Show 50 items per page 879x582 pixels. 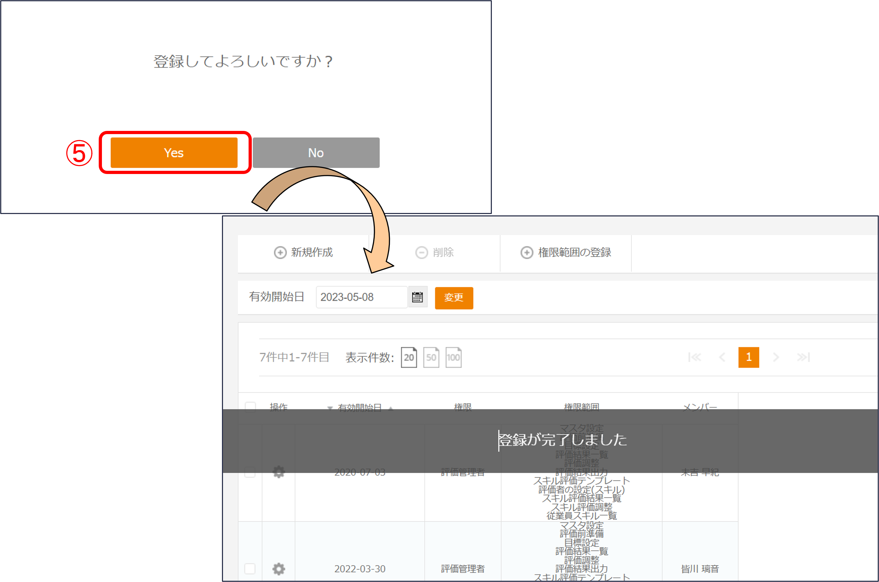pos(431,358)
